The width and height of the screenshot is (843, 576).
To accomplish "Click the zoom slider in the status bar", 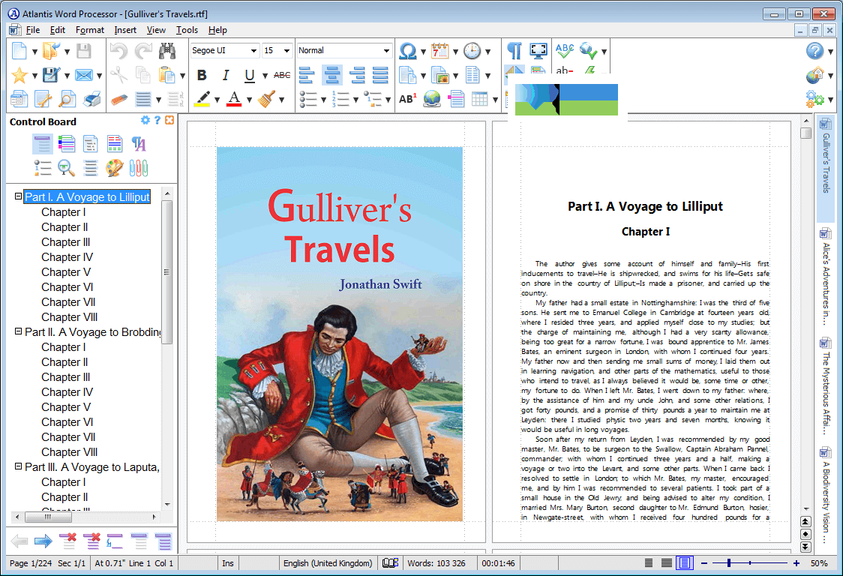I will 750,563.
